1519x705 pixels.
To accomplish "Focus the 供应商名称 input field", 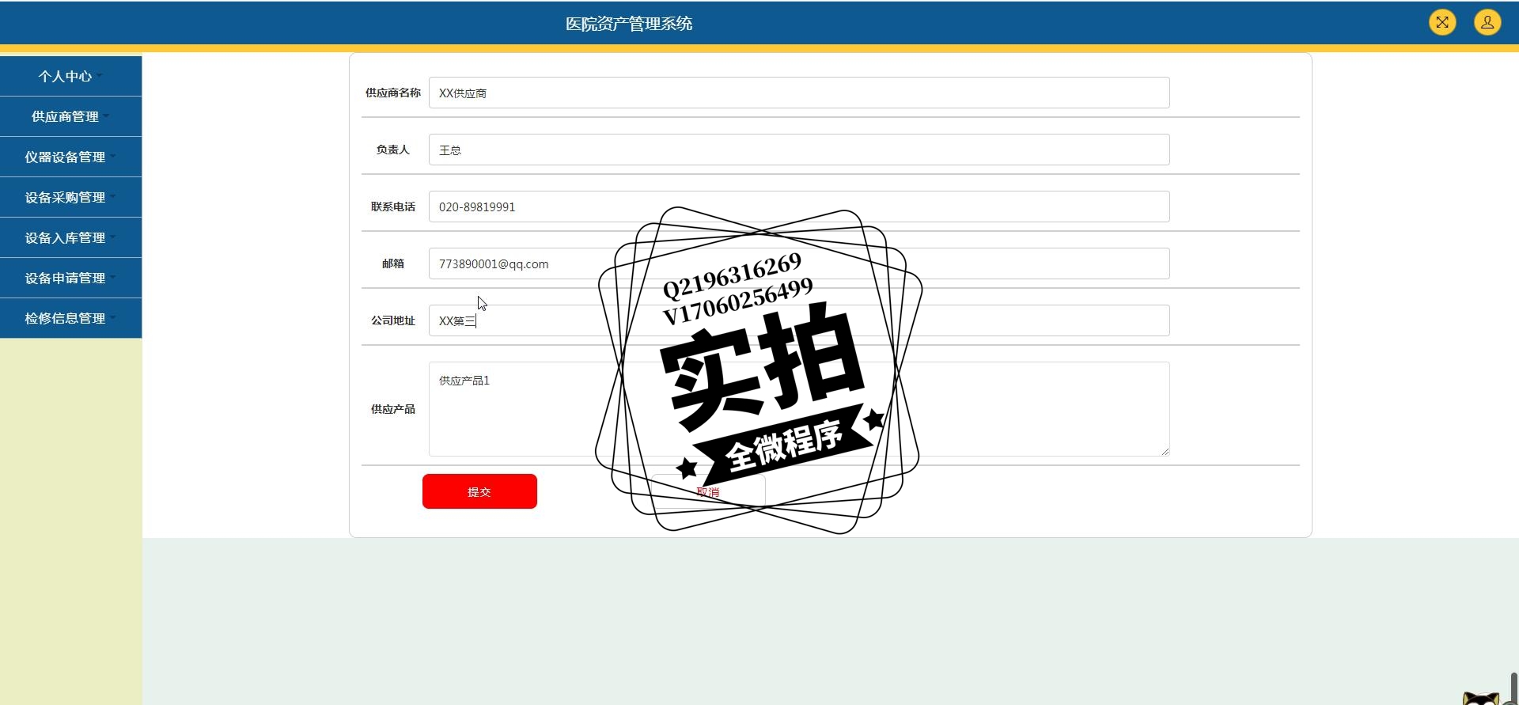I will point(799,93).
